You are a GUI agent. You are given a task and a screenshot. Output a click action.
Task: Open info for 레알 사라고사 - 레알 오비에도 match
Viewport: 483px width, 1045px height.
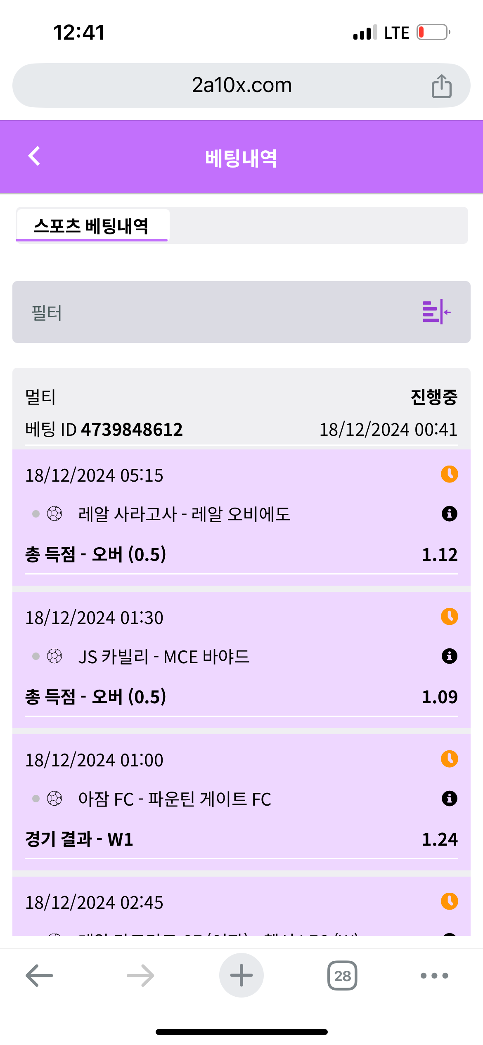pyautogui.click(x=449, y=514)
